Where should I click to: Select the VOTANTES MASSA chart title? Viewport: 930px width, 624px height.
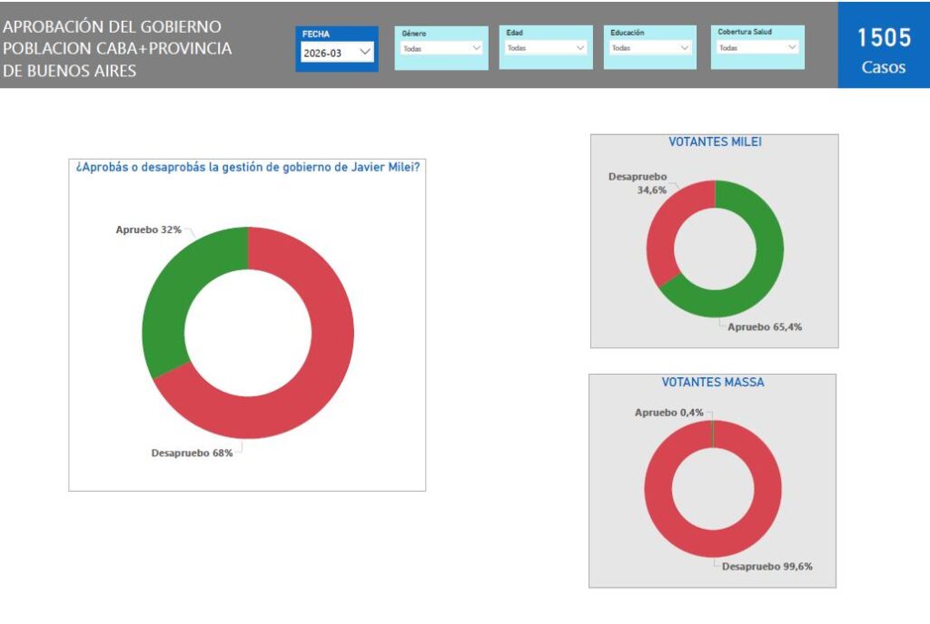pyautogui.click(x=713, y=383)
